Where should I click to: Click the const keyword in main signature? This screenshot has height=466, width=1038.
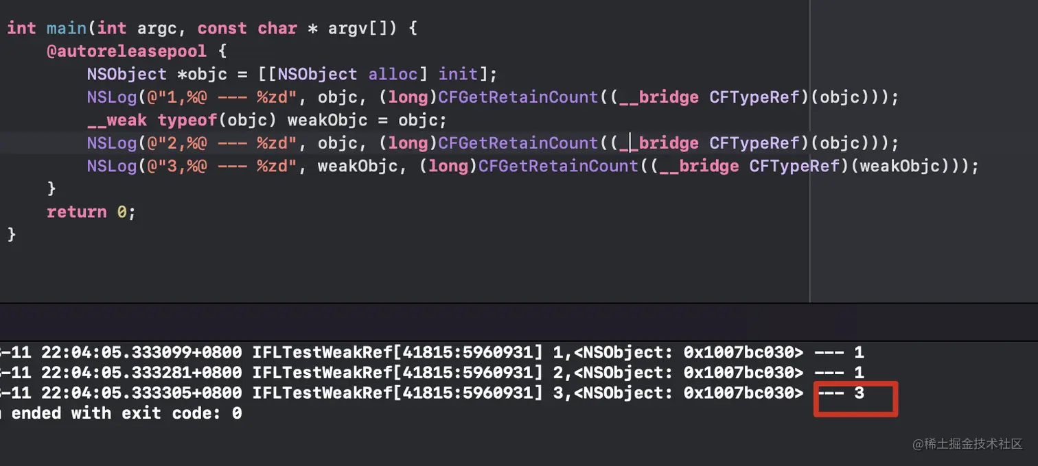pyautogui.click(x=222, y=28)
